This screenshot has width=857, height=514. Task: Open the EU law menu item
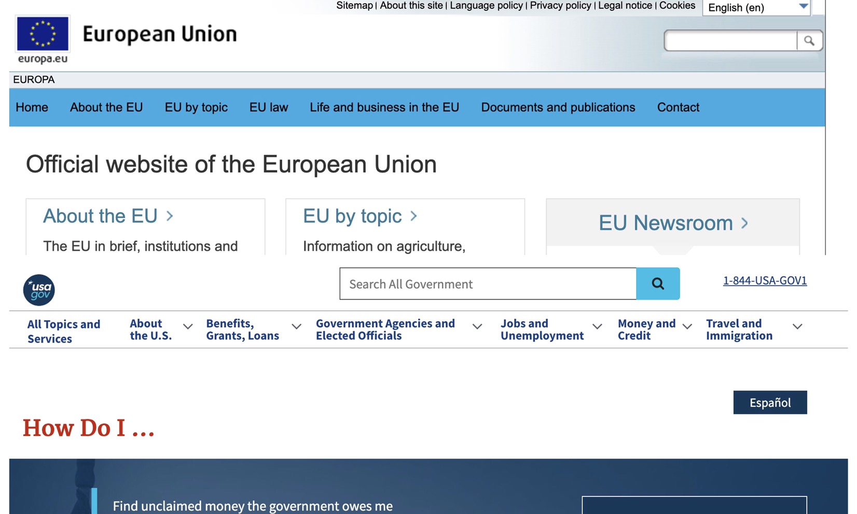tap(269, 107)
